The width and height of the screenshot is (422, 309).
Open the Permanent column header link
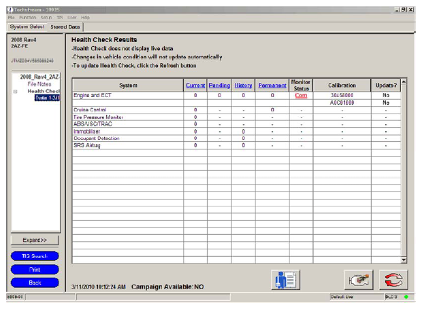[x=272, y=86]
